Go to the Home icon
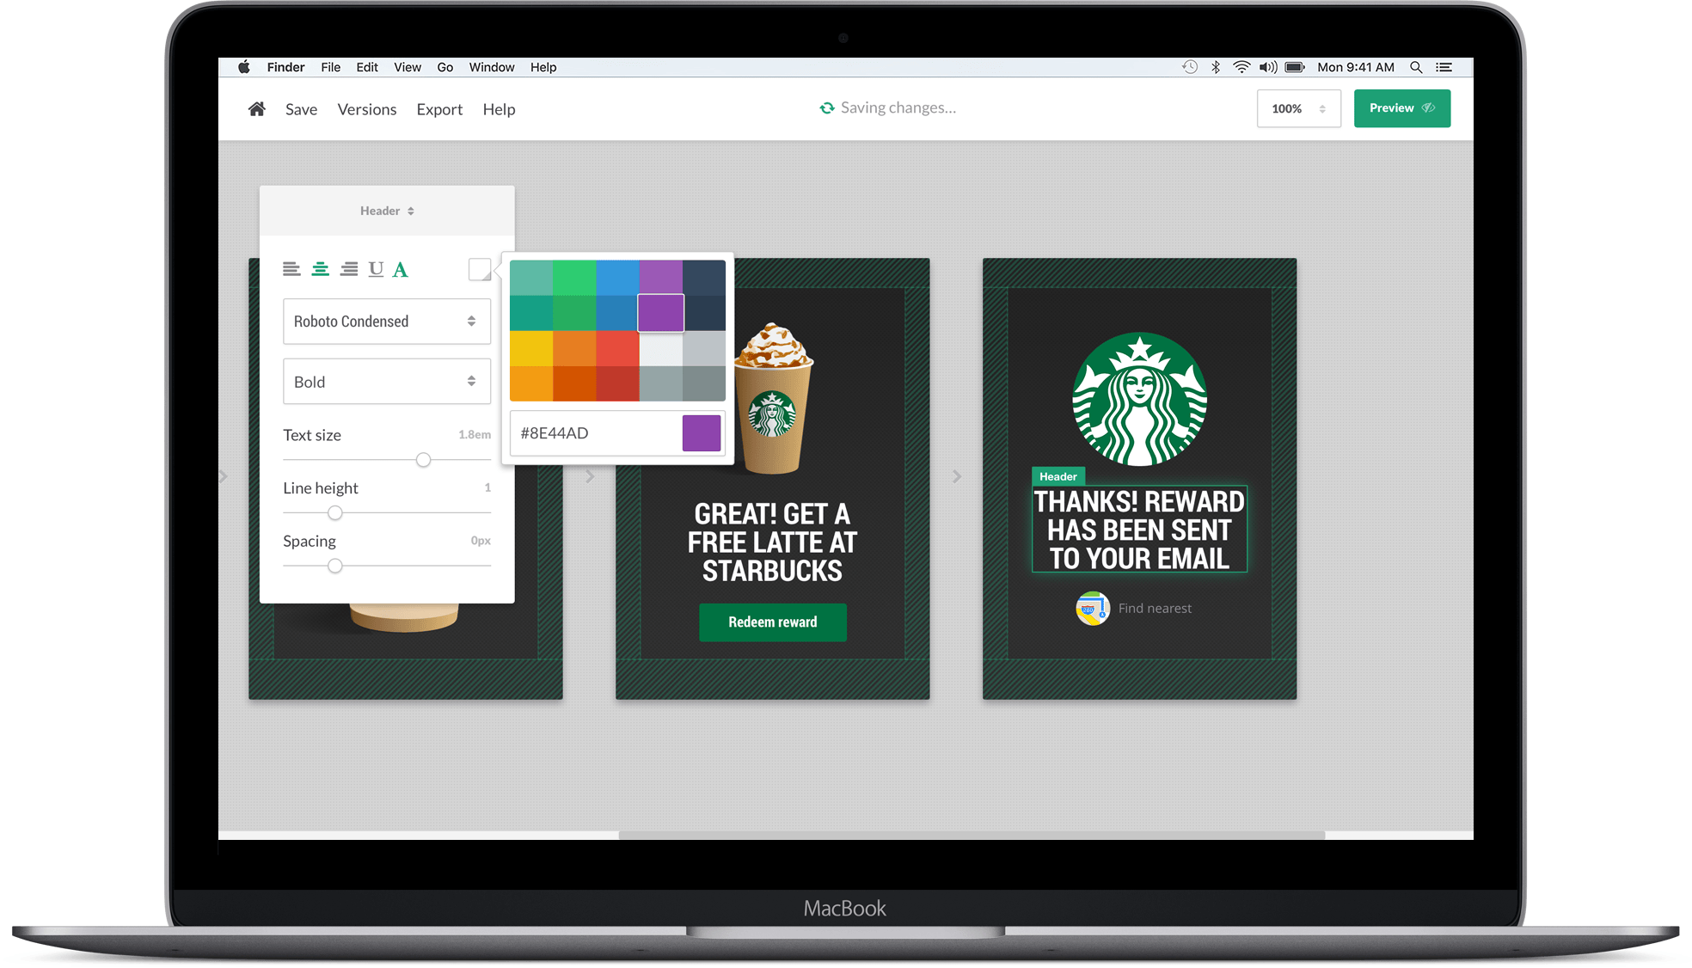The height and width of the screenshot is (968, 1692). tap(256, 108)
